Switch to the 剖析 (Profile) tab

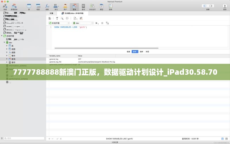pos(141,52)
